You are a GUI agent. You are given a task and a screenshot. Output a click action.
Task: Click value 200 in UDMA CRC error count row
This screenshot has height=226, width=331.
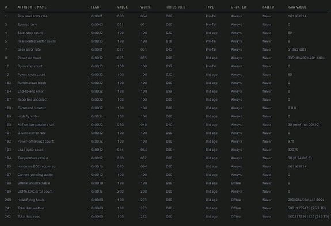[x=120, y=191]
